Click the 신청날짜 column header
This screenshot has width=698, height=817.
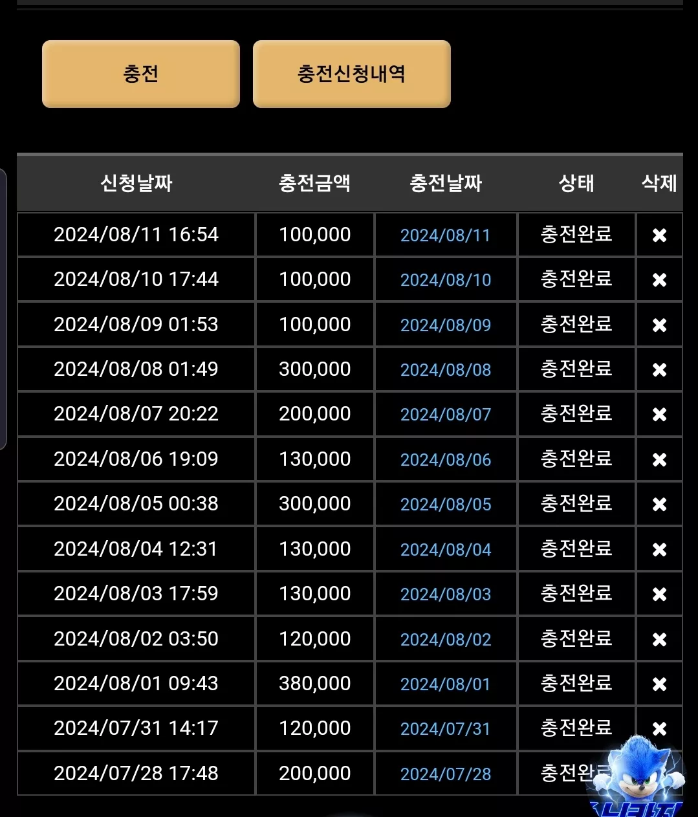(x=136, y=183)
